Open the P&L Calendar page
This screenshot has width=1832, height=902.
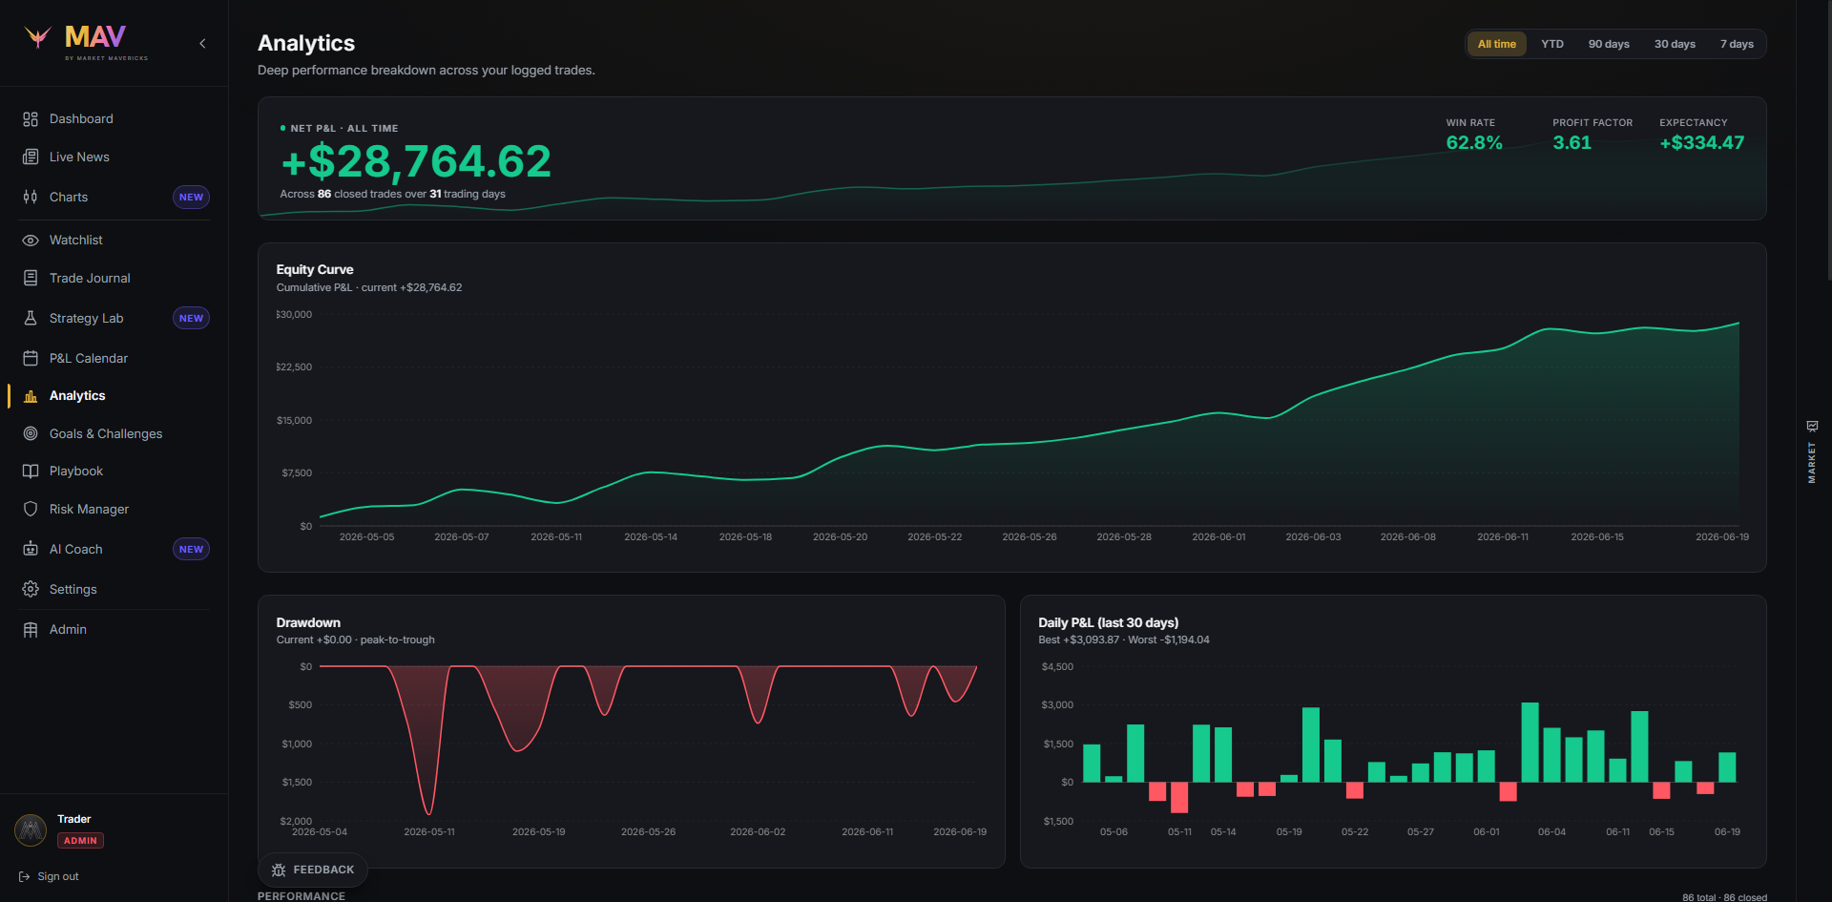[114, 358]
